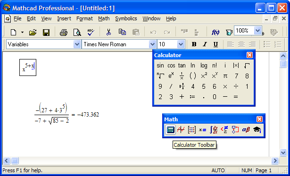Toggle numbered list
The image size is (290, 176).
click(278, 44)
